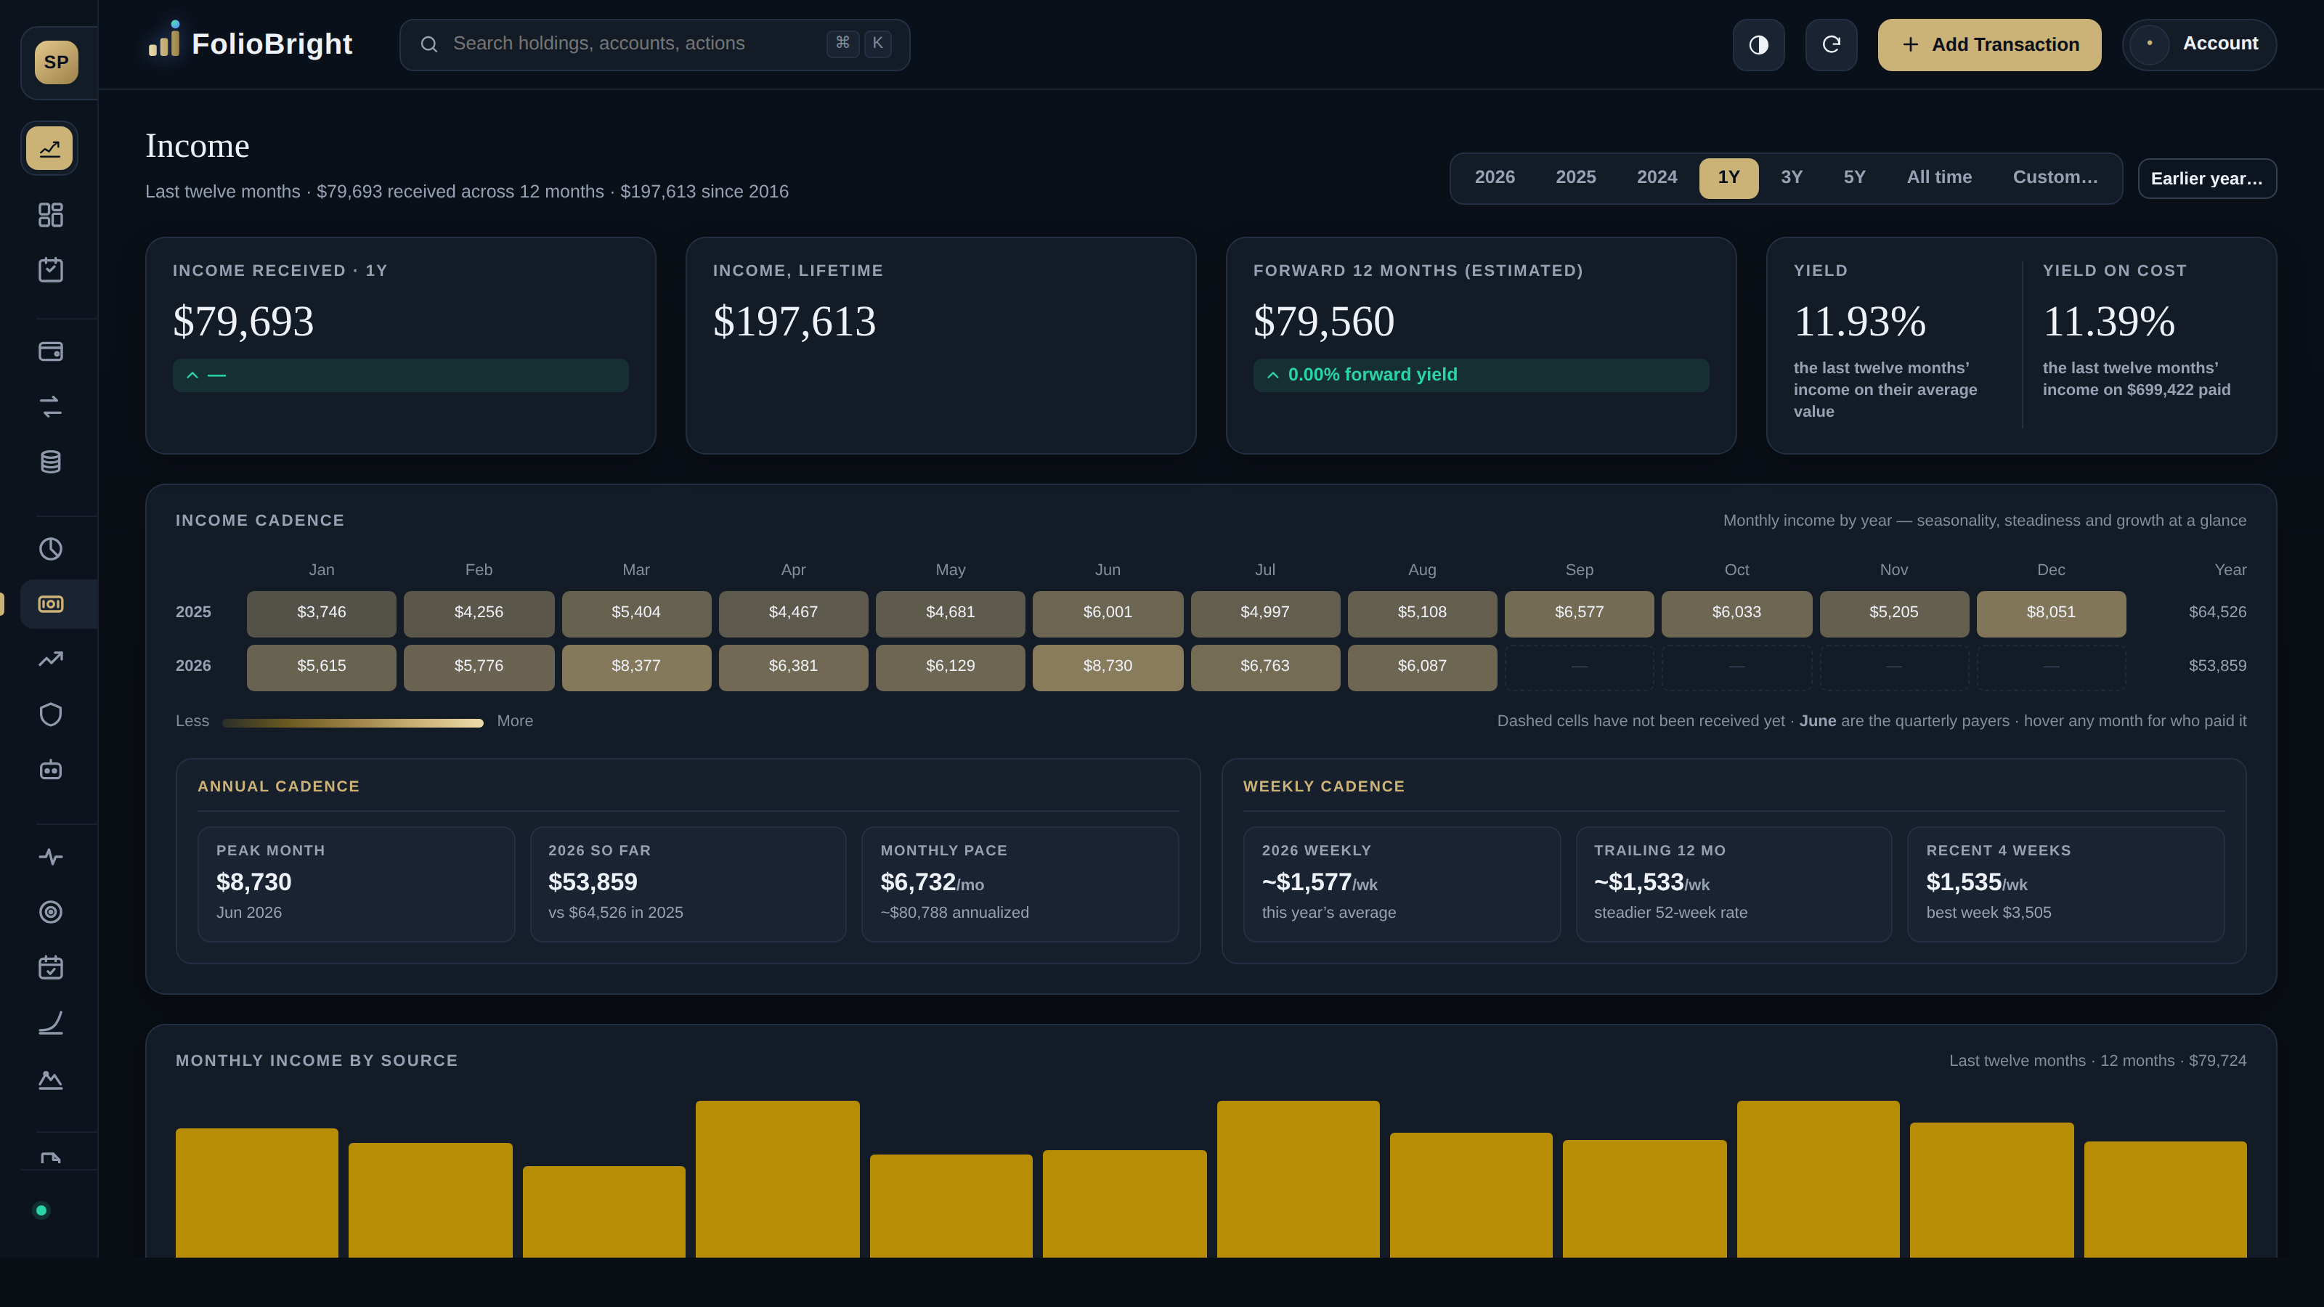Open the Account menu
The image size is (2324, 1307).
pos(2198,44)
